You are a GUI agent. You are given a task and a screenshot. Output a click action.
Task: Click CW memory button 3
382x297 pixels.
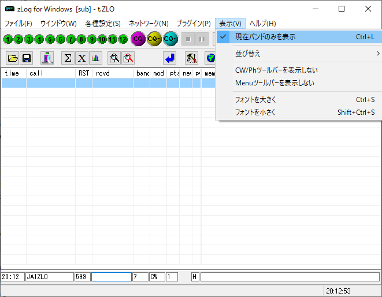(29, 39)
